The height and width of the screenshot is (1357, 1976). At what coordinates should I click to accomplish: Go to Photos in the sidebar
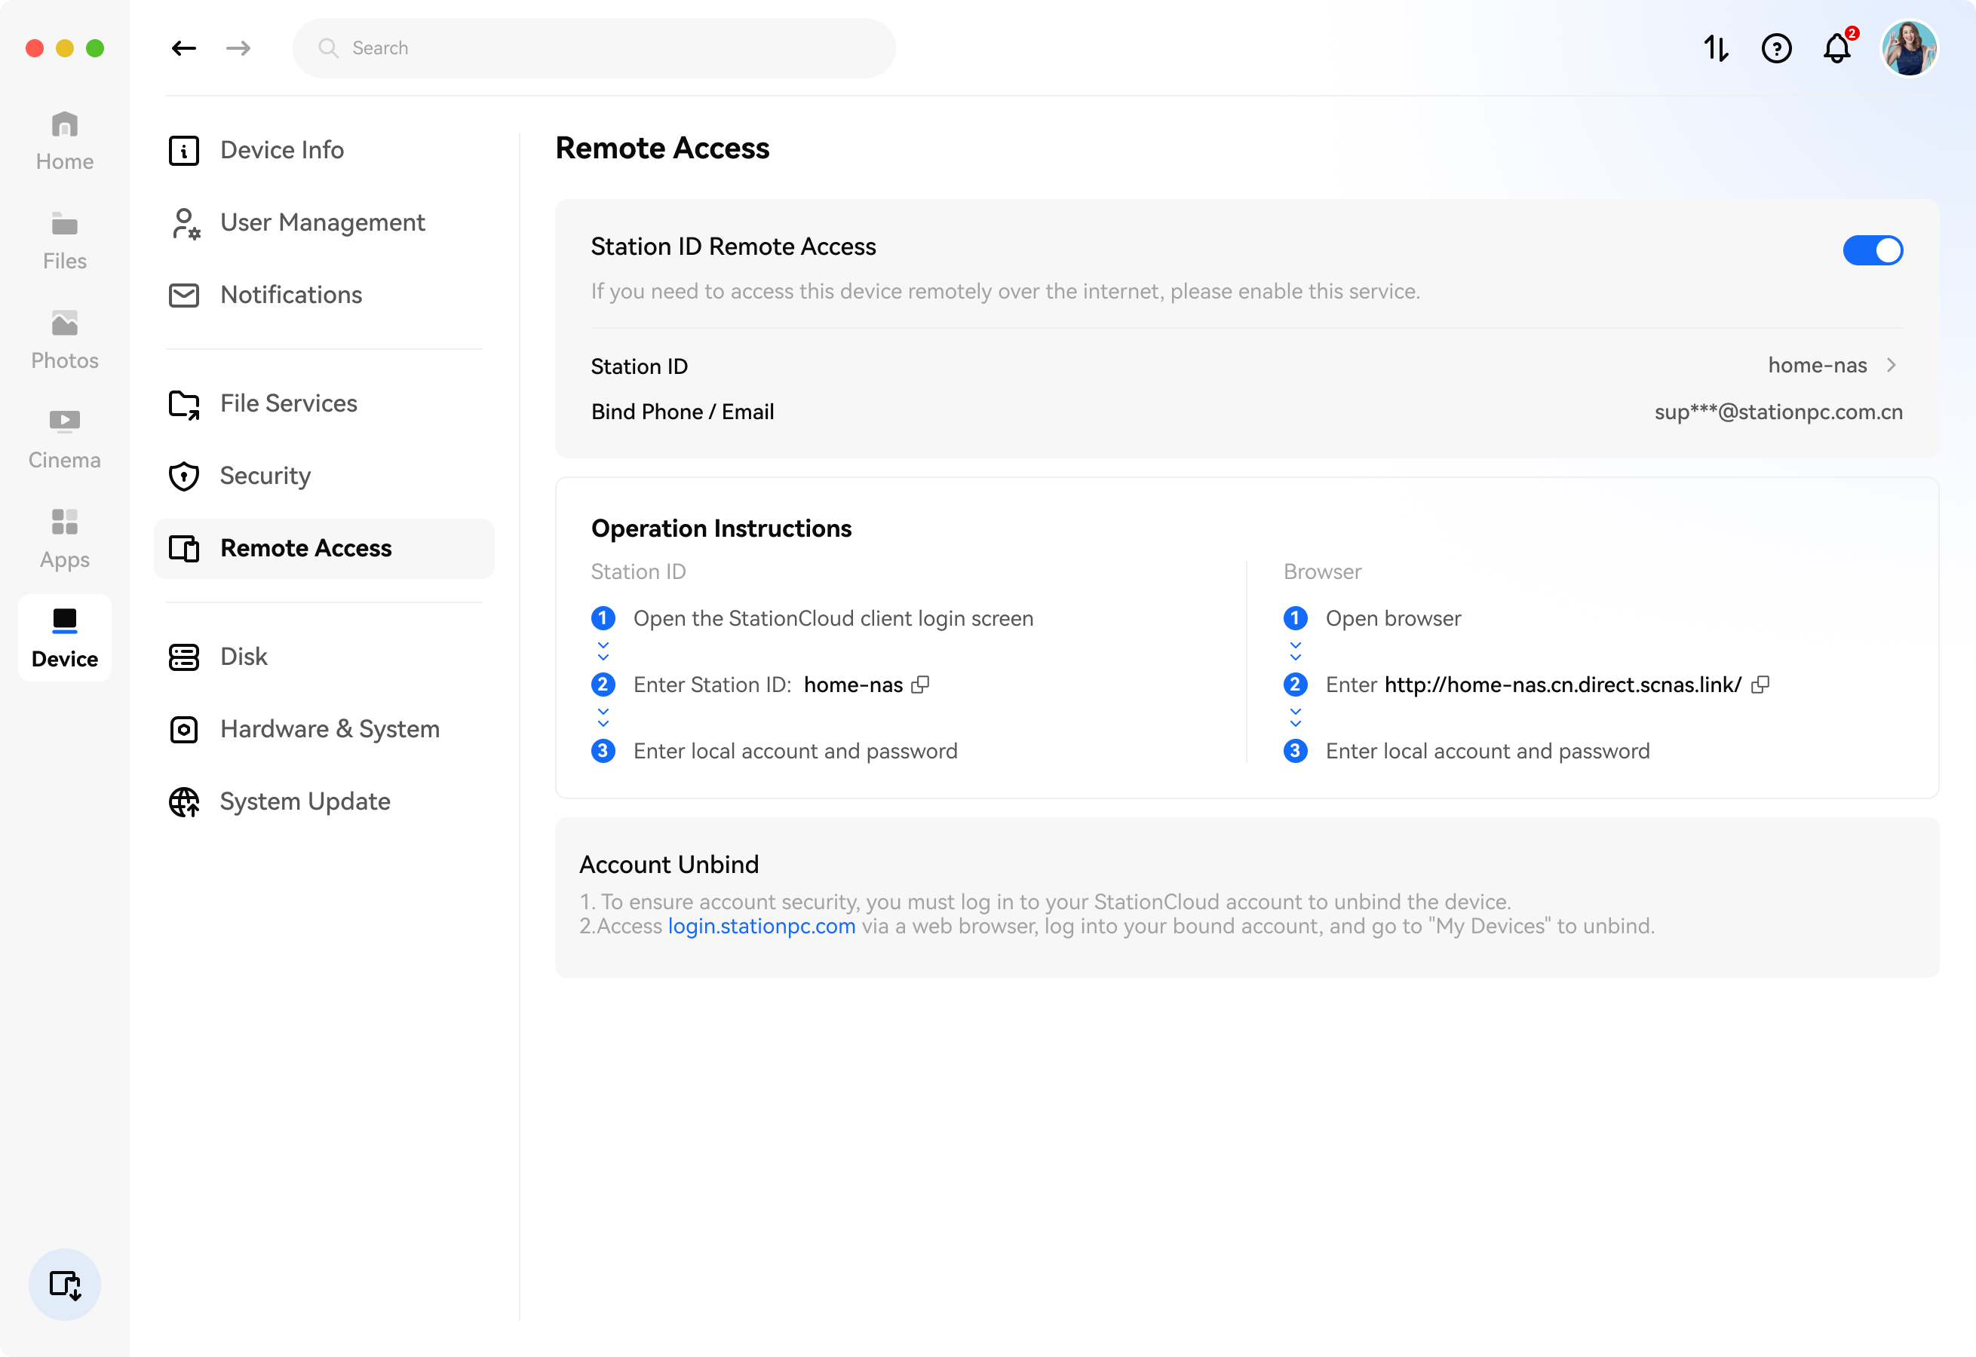click(65, 341)
